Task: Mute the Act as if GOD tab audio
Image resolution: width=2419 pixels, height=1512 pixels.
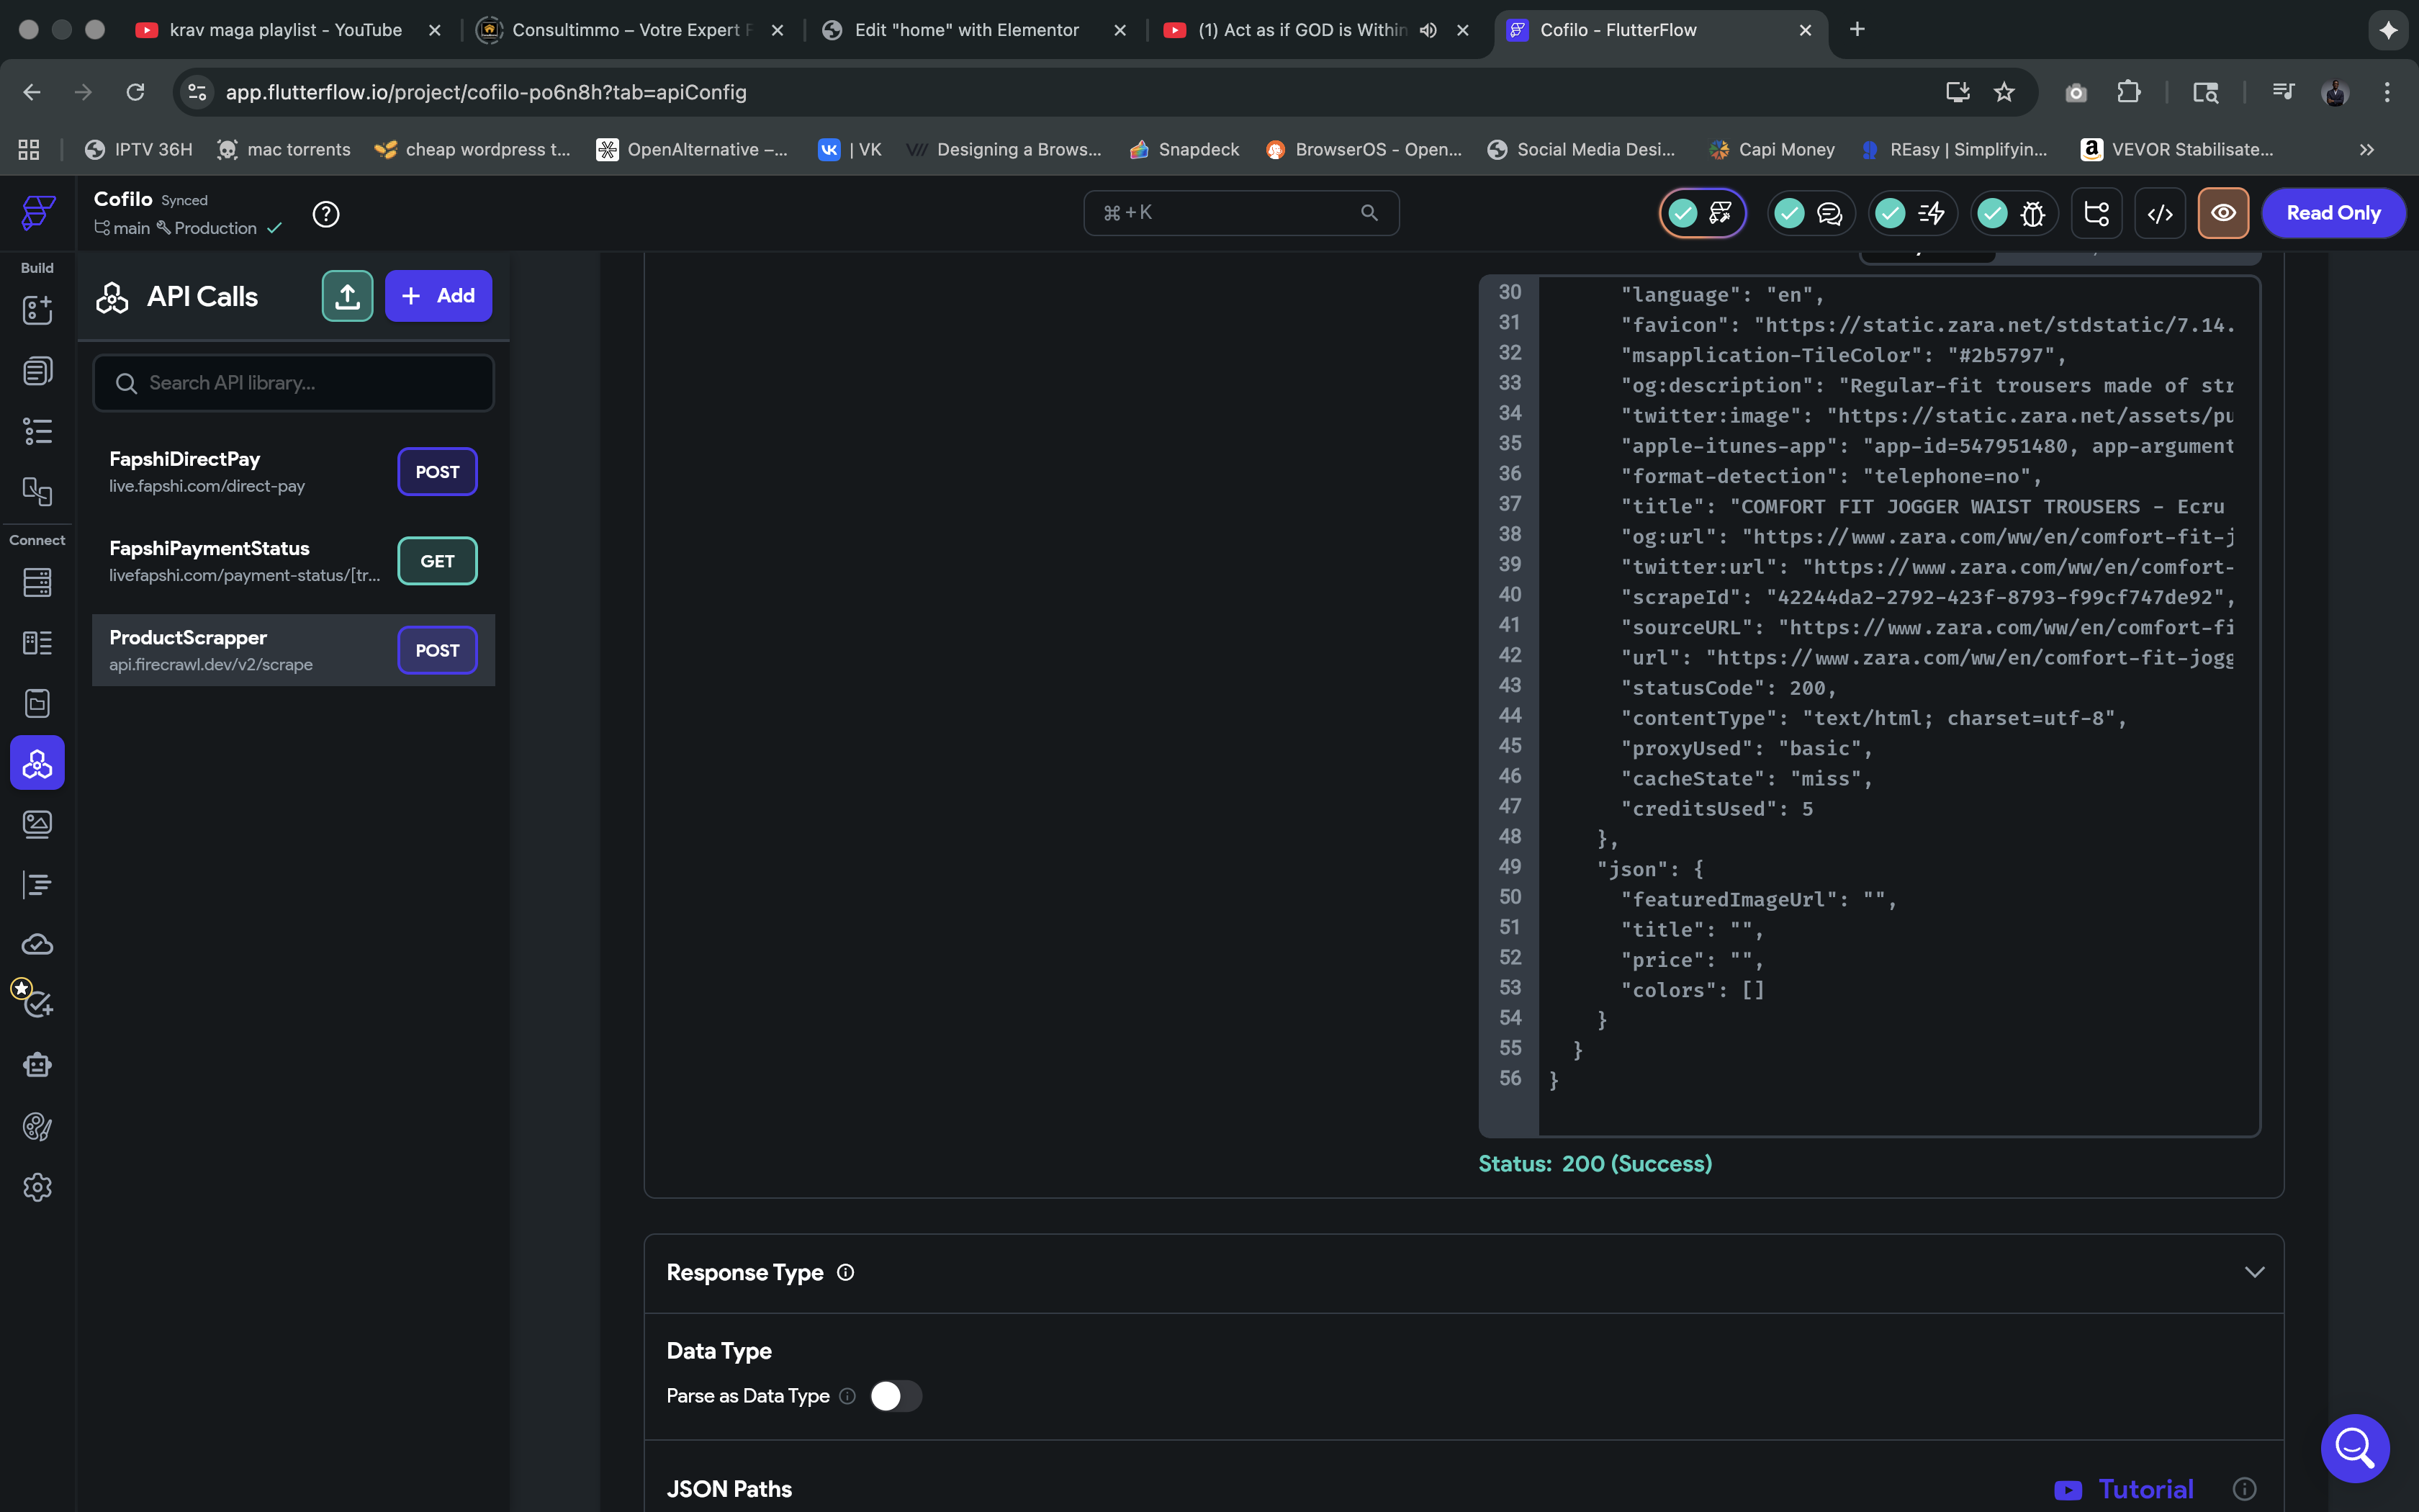Action: [x=1428, y=30]
